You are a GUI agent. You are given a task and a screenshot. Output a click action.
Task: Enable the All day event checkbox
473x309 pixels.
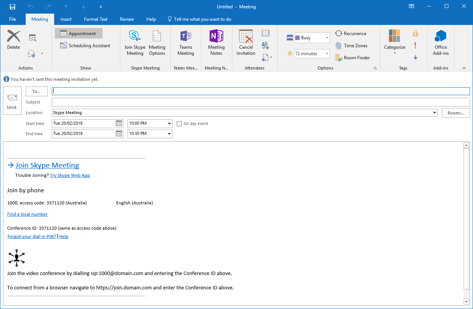pos(179,124)
